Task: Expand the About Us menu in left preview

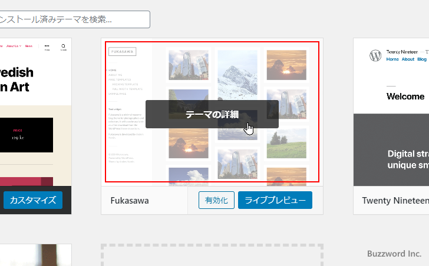Action: tap(13, 45)
